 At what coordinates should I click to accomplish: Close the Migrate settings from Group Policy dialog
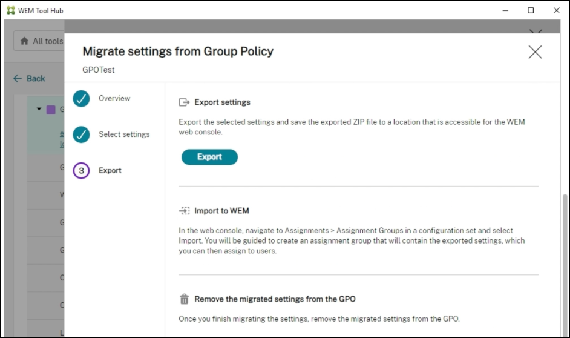pos(535,52)
